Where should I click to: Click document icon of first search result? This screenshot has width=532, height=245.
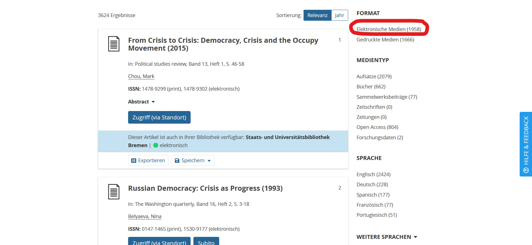tap(114, 44)
